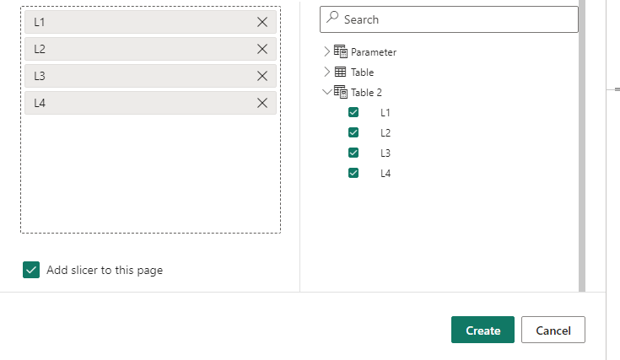
Task: Click the Table 2 calculated table icon
Action: click(x=341, y=92)
